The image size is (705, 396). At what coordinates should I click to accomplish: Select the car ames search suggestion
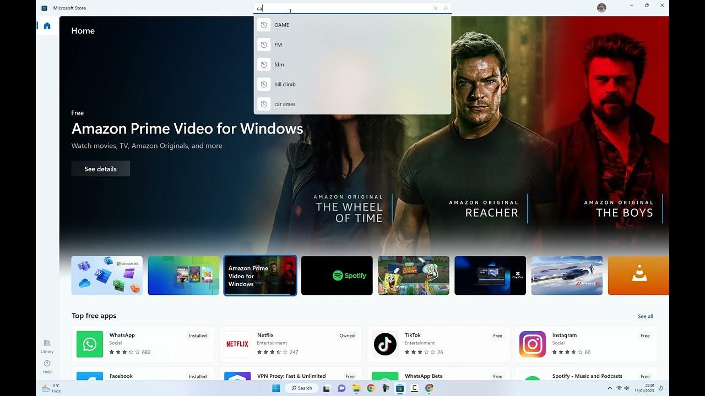click(352, 104)
